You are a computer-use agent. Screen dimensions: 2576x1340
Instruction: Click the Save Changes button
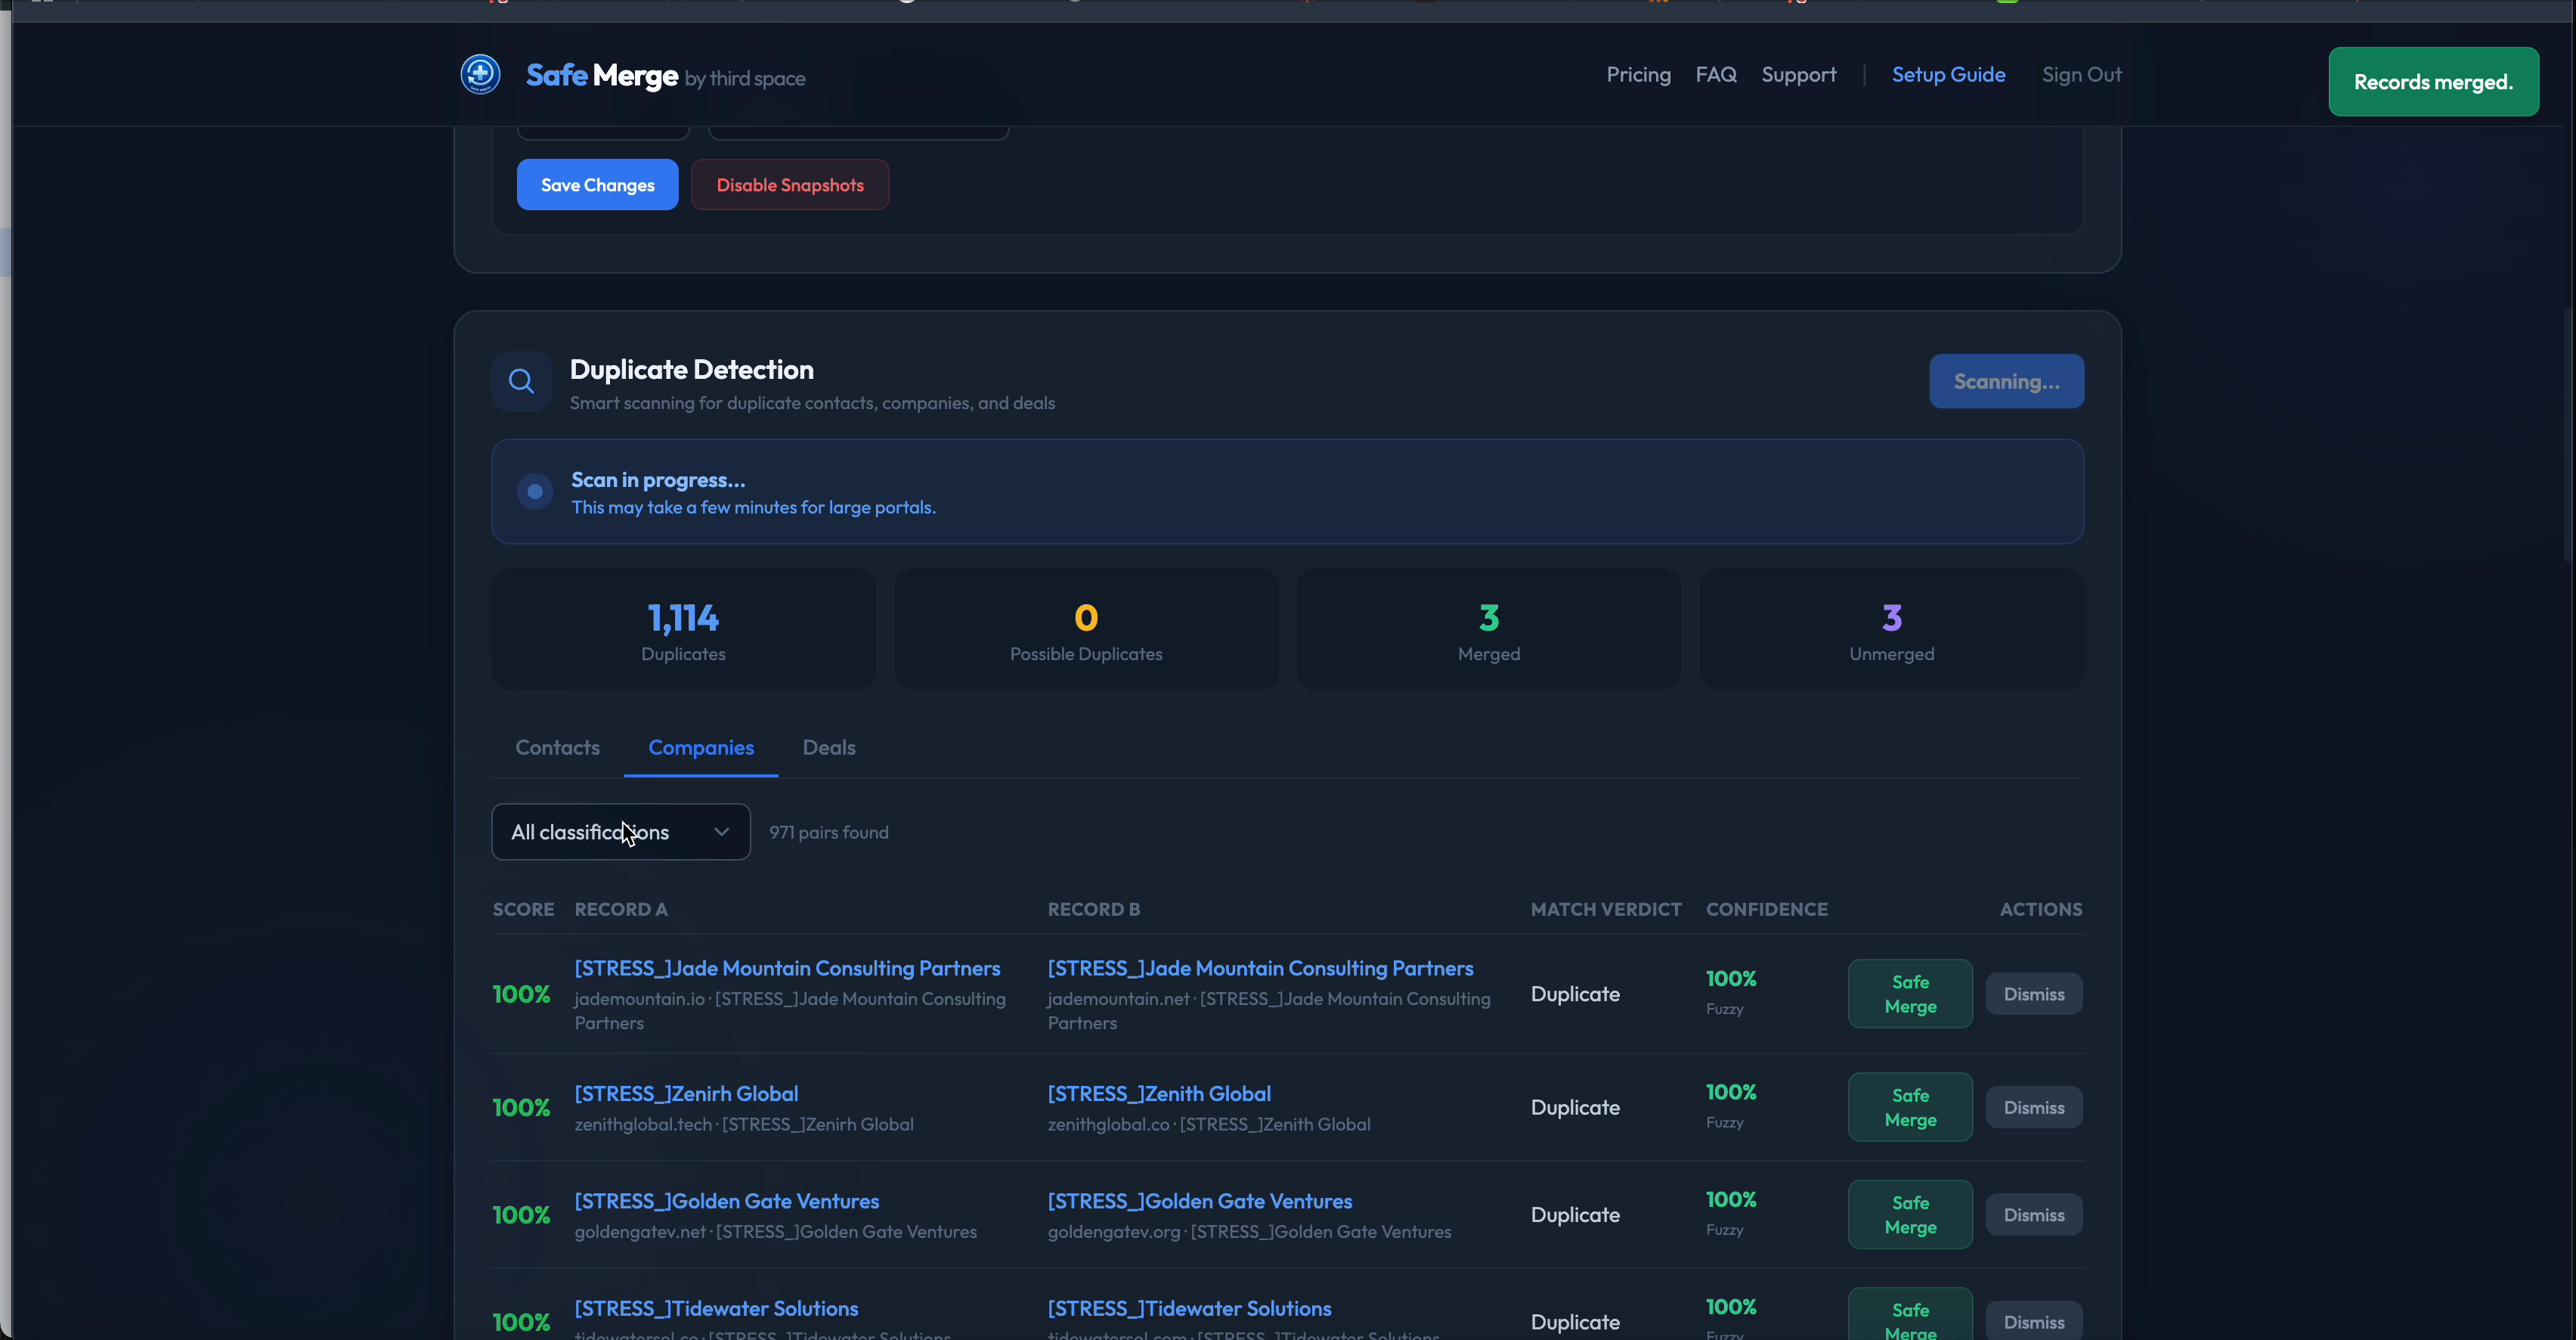597,185
